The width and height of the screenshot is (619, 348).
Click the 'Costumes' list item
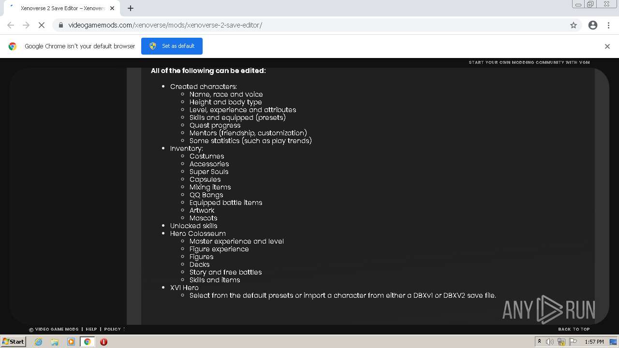[206, 156]
